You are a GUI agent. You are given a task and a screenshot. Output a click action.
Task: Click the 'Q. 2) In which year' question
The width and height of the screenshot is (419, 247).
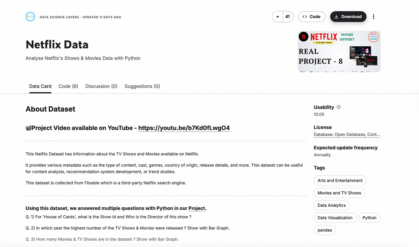[127, 228]
